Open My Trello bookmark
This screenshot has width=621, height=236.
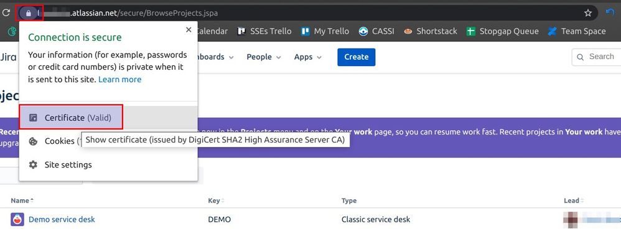325,31
